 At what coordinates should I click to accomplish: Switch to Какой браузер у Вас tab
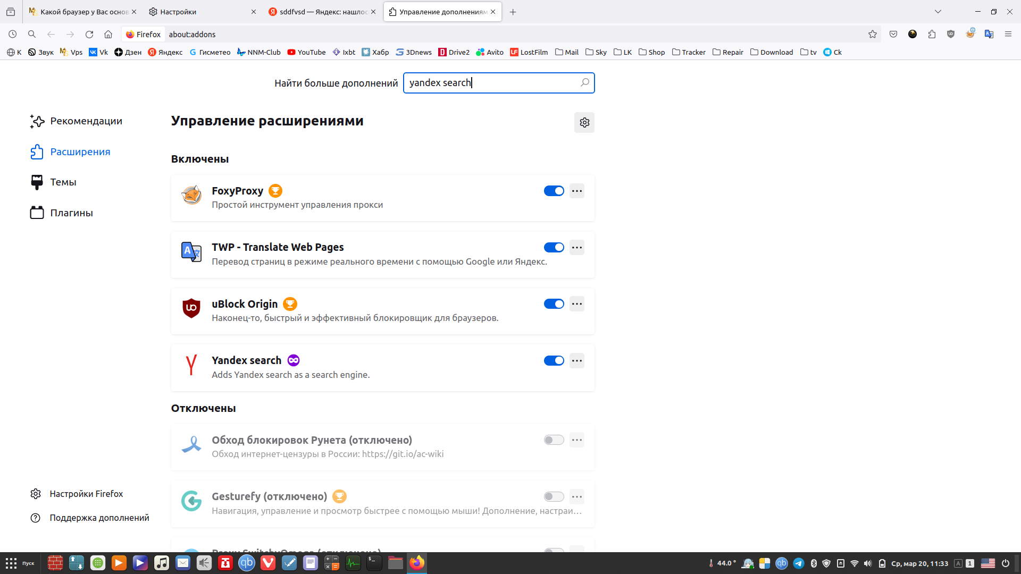[82, 12]
